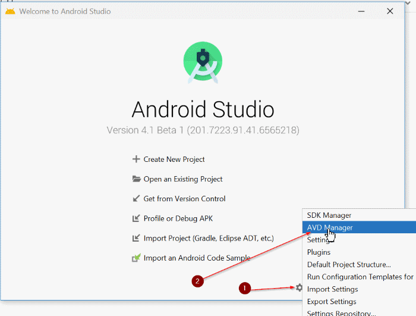The height and width of the screenshot is (316, 416).
Task: Minimize the Welcome to Android Studio window
Action: pyautogui.click(x=361, y=11)
